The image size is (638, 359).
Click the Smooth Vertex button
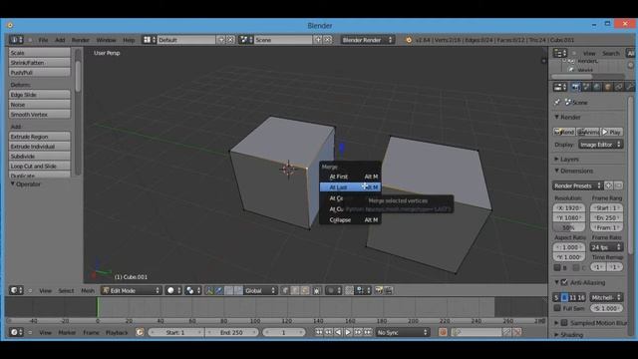40,115
